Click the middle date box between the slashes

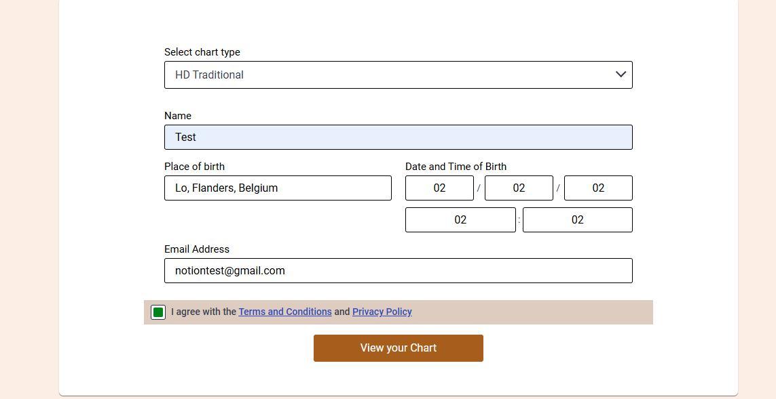coord(519,188)
